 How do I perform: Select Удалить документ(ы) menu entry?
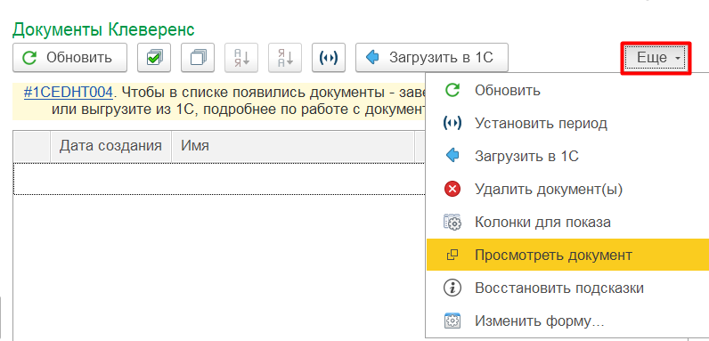tap(567, 189)
